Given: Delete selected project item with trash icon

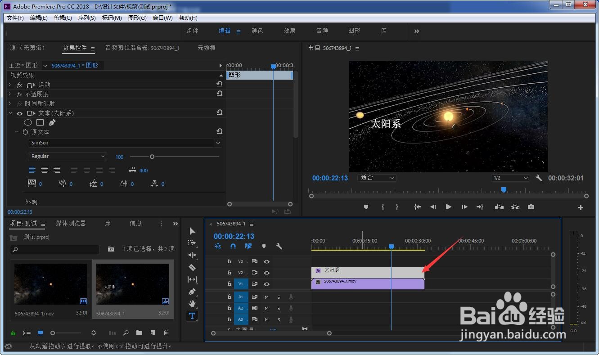Looking at the screenshot, I should tap(166, 333).
